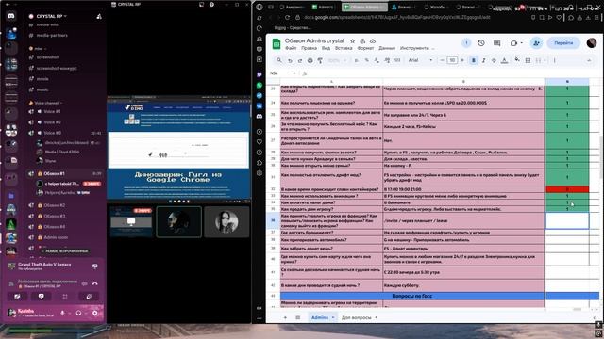Click the Kurisha user profile panel

(31, 313)
